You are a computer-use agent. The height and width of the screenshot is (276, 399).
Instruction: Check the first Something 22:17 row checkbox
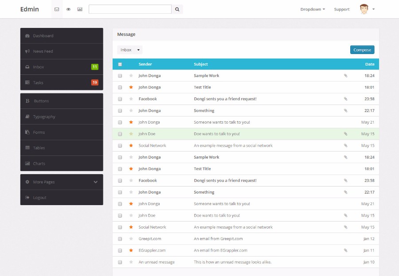coord(120,111)
